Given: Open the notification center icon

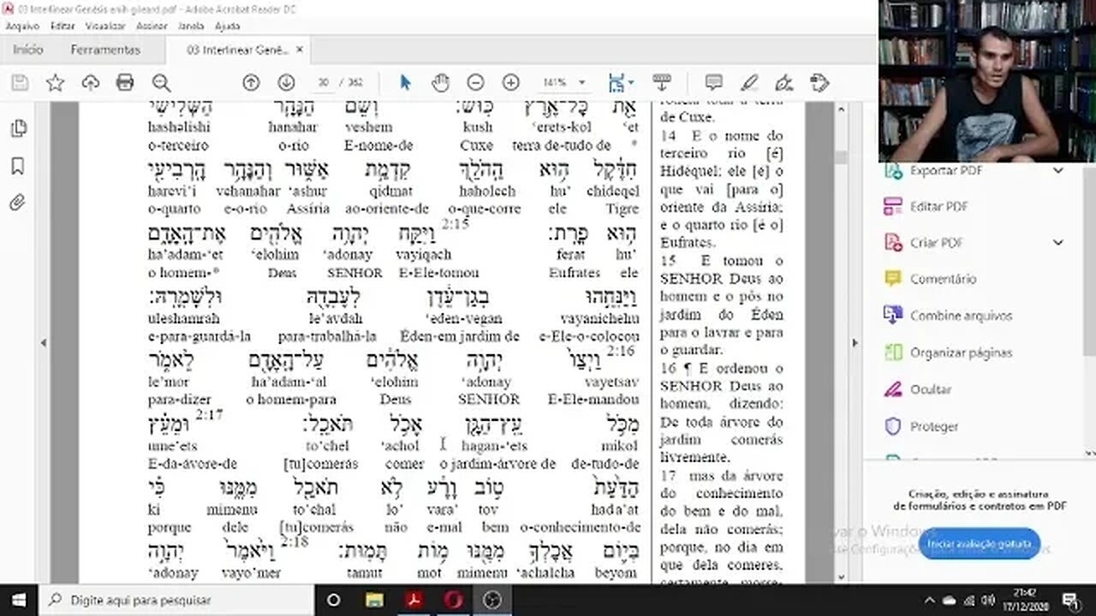Looking at the screenshot, I should pyautogui.click(x=1069, y=599).
